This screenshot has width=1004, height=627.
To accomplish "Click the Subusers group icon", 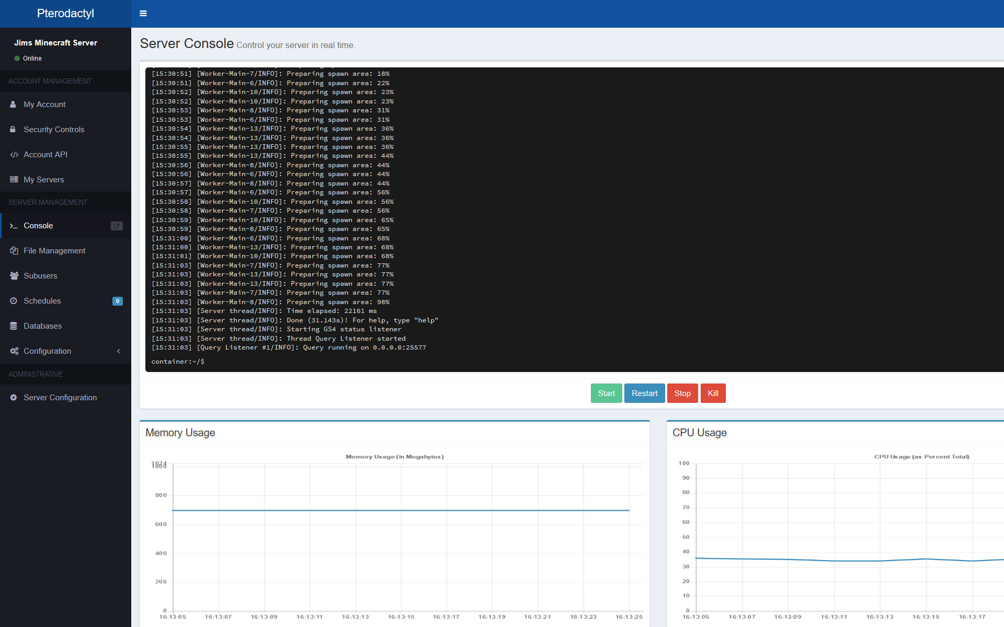I will point(14,276).
